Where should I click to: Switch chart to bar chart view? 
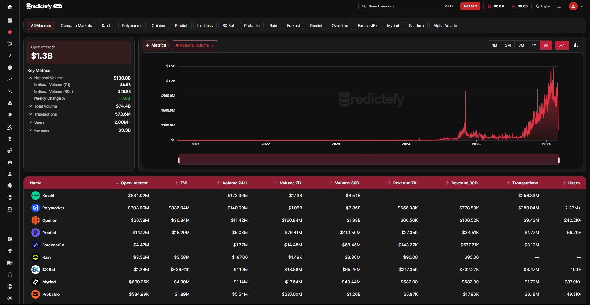click(575, 45)
